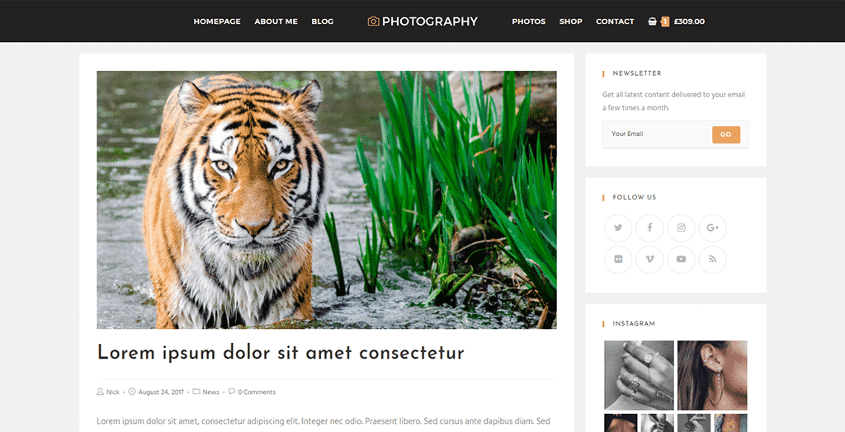
Task: Open the Facebook social icon
Action: (649, 228)
